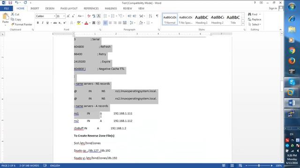The width and height of the screenshot is (300, 168).
Task: Click the Grow Font icon
Action: (x=68, y=16)
